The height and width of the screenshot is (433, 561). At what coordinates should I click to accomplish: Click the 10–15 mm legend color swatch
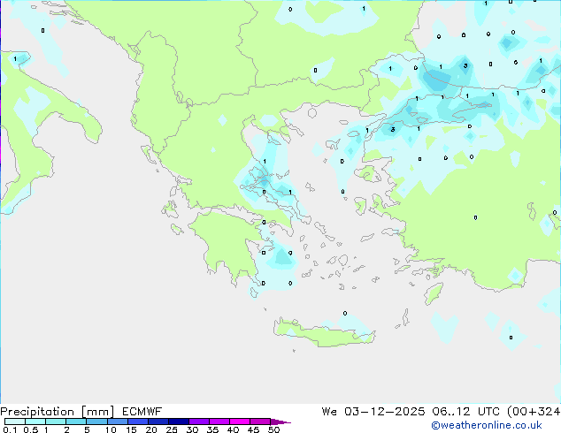(117, 422)
